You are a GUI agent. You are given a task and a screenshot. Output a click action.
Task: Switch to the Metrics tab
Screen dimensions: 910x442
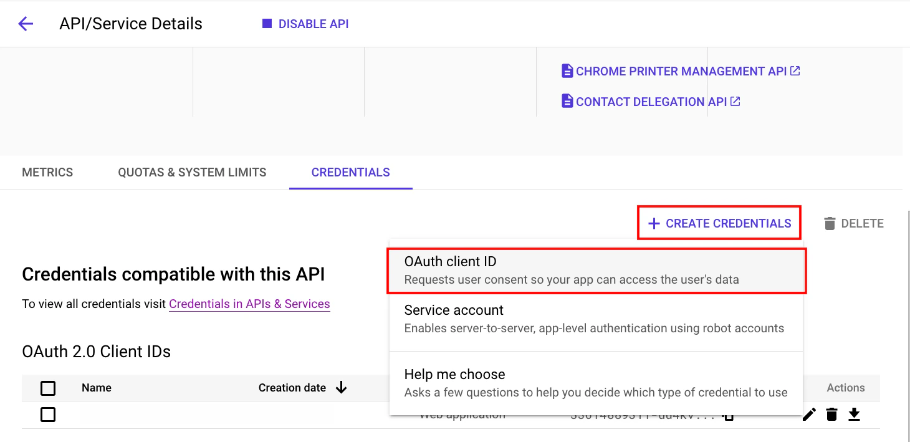click(47, 172)
